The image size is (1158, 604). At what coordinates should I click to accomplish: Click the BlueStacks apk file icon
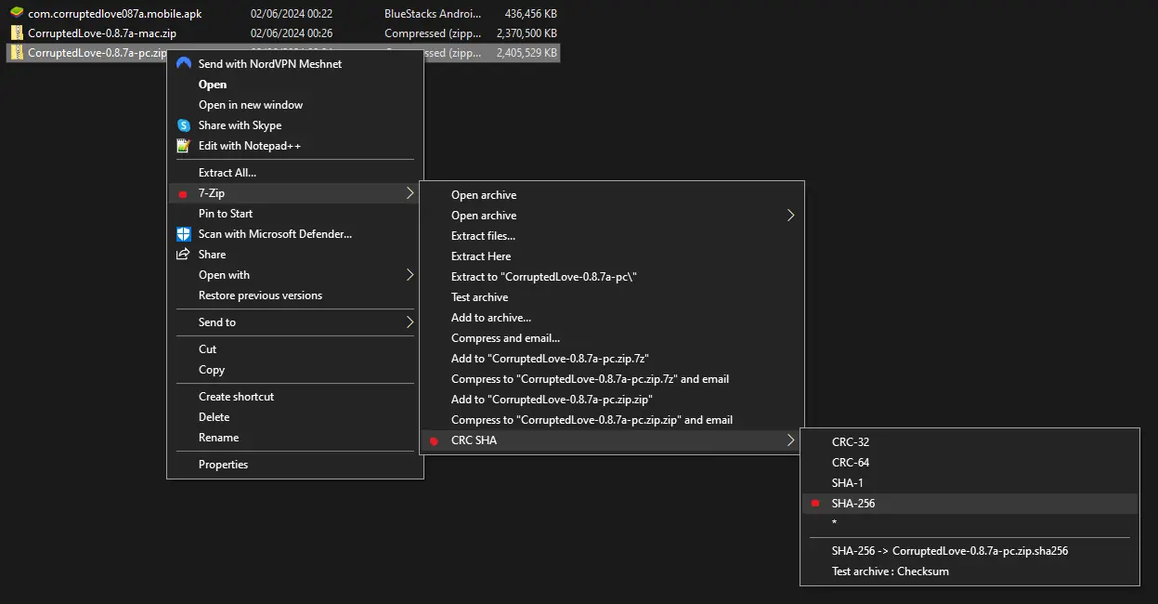tap(17, 14)
